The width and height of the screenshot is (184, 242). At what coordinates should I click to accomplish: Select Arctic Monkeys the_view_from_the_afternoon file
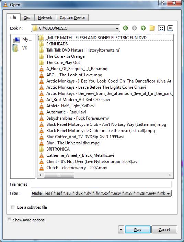point(110,93)
